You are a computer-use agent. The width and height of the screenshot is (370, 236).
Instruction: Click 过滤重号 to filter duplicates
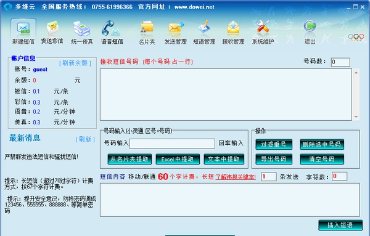(x=274, y=144)
